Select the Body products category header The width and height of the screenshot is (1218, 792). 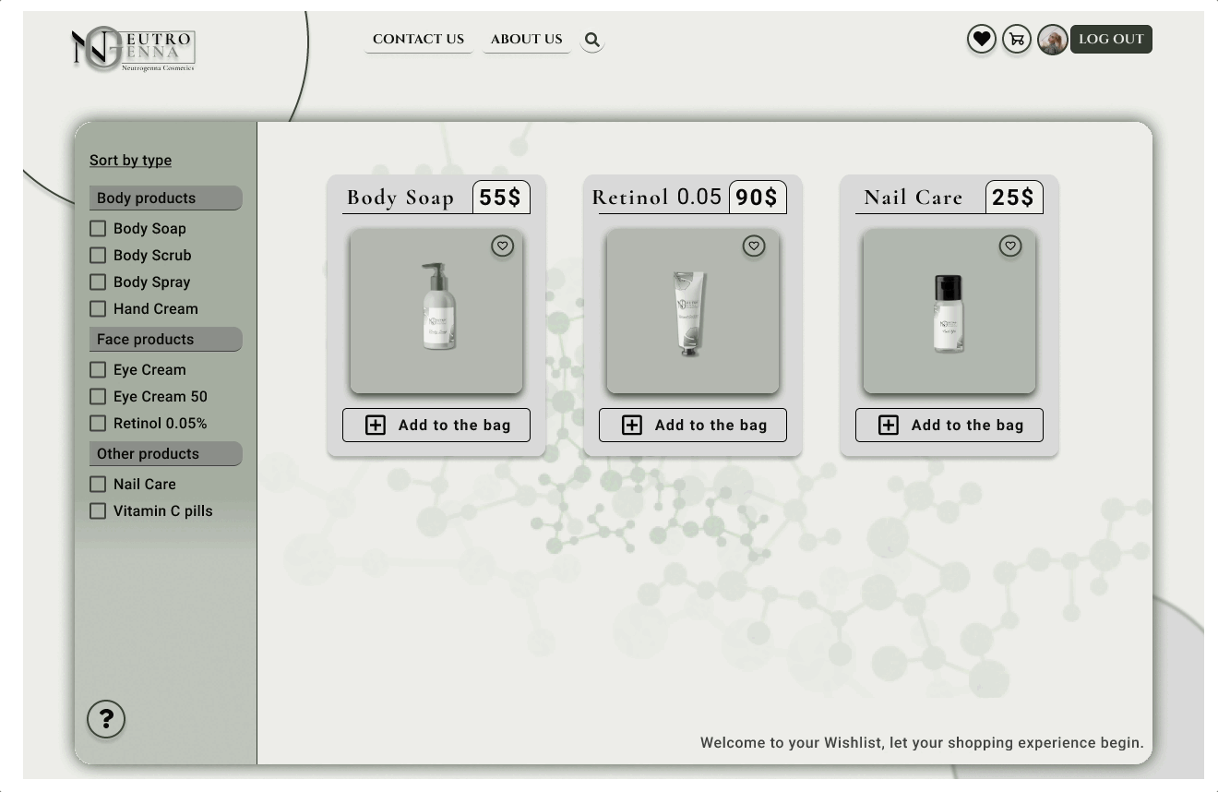click(165, 198)
